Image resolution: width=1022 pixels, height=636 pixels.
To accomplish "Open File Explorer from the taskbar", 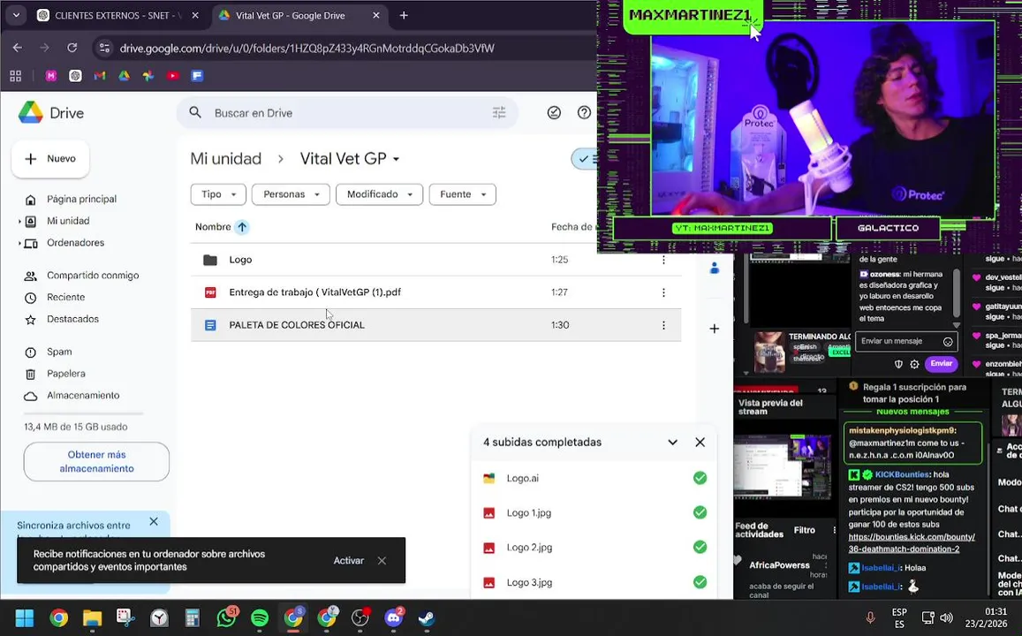I will click(92, 617).
